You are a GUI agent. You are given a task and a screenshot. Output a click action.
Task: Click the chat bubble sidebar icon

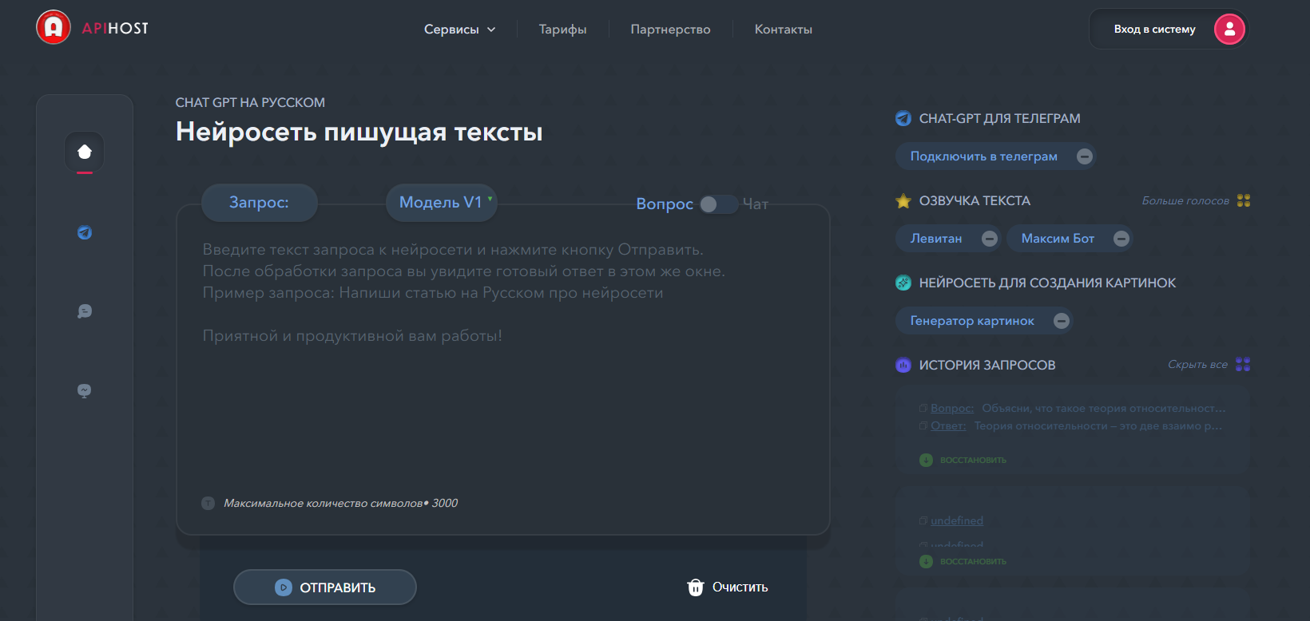coord(85,311)
